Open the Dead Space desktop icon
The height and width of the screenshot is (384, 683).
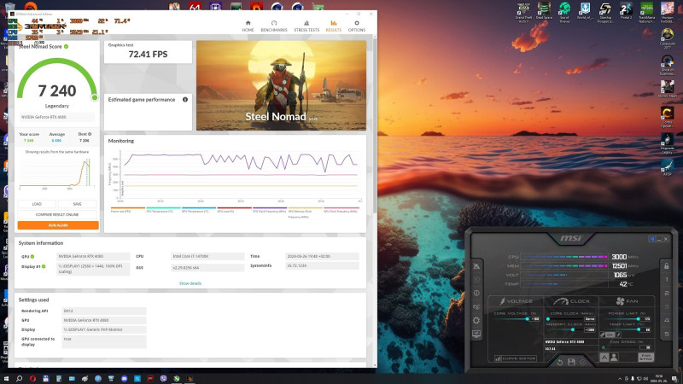pos(544,11)
